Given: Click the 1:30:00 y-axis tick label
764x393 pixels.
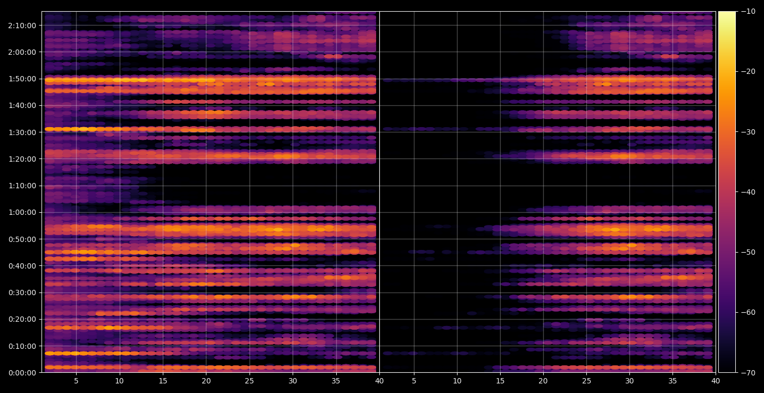Looking at the screenshot, I should (x=22, y=132).
